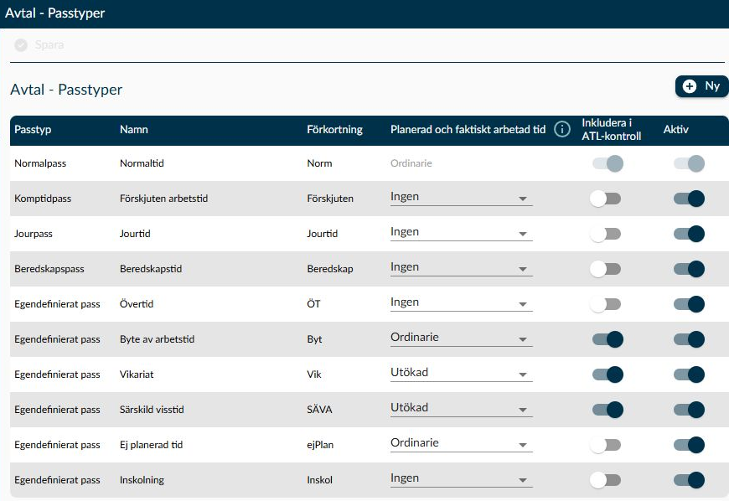Click the plus icon in the Ny button
Screen dimensions: 729x501
690,86
